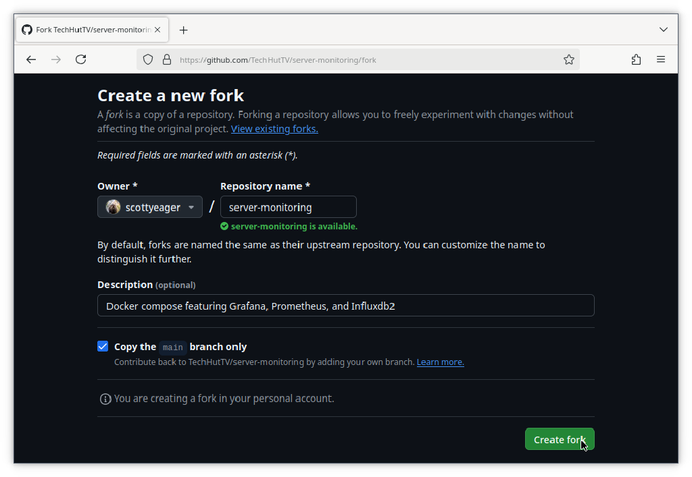Reload the current page

pos(80,59)
